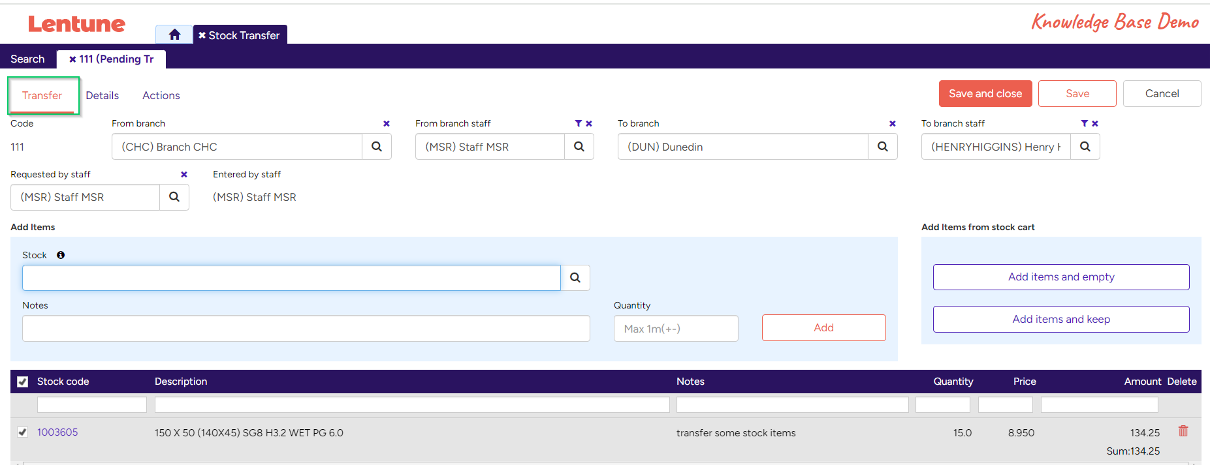The image size is (1210, 465).
Task: Switch to the Transfer tab
Action: tap(42, 95)
